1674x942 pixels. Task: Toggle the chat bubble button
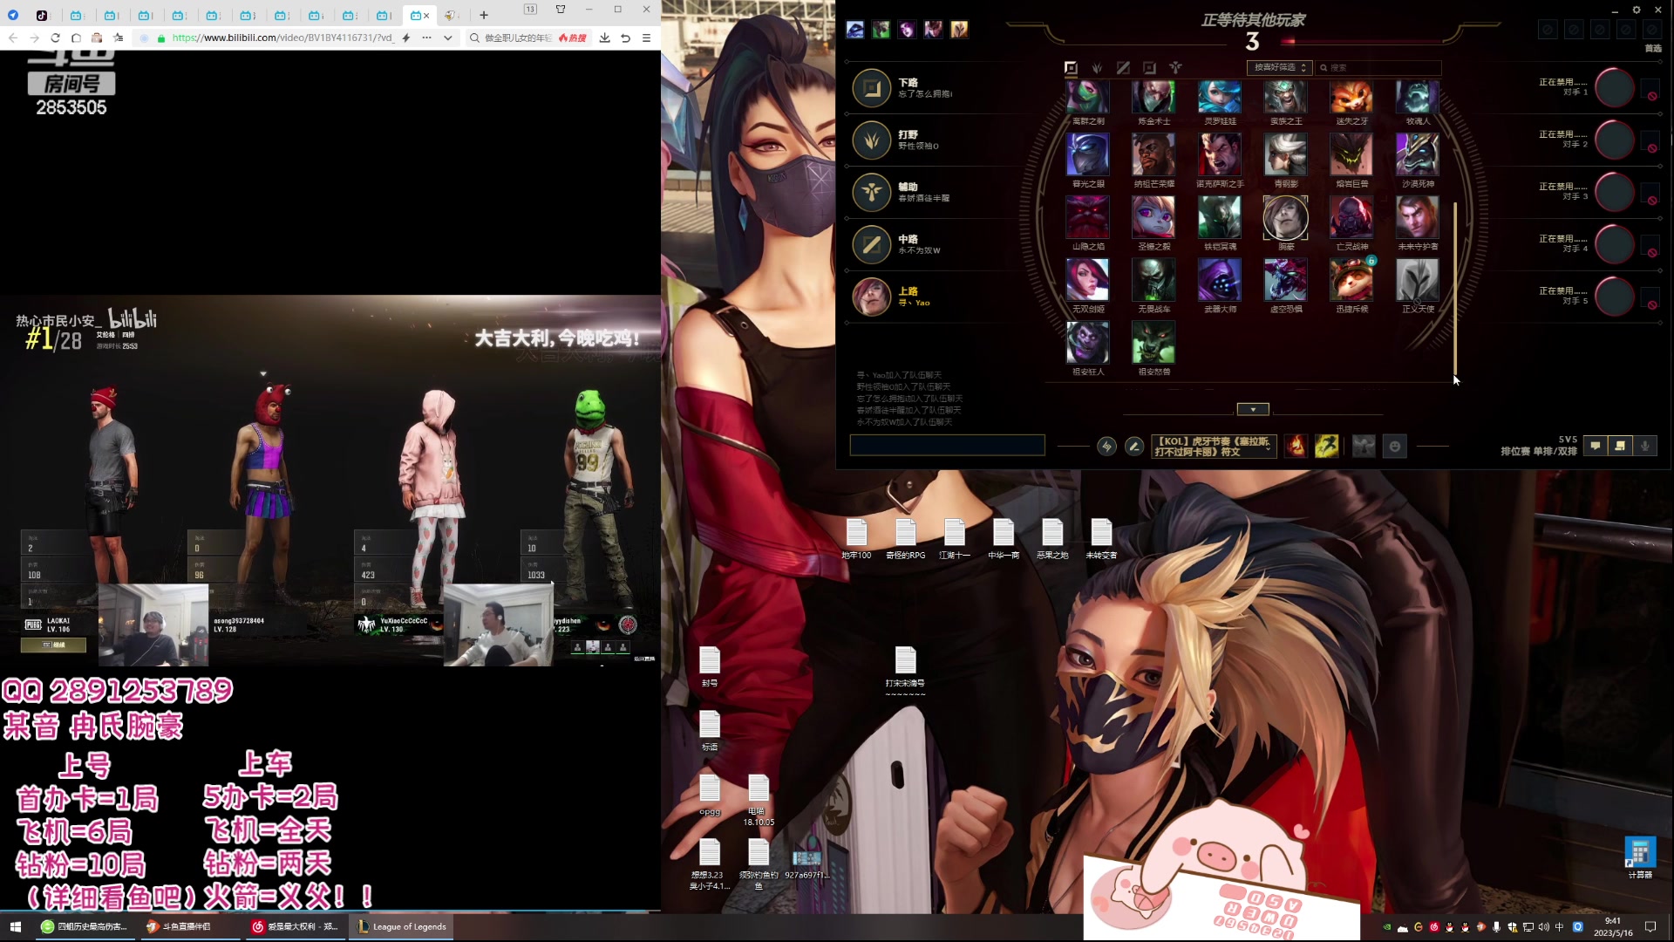[1595, 446]
